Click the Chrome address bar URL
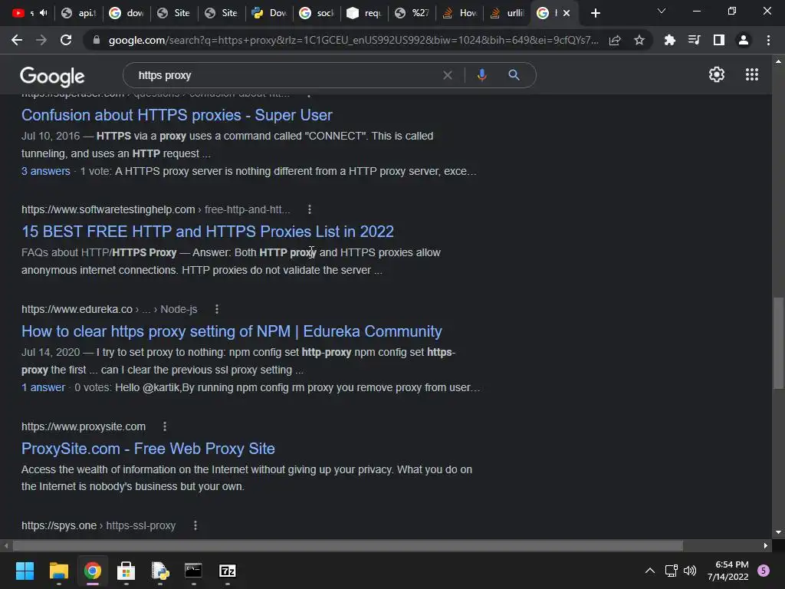Screen dimensions: 785x589 pyautogui.click(x=353, y=40)
